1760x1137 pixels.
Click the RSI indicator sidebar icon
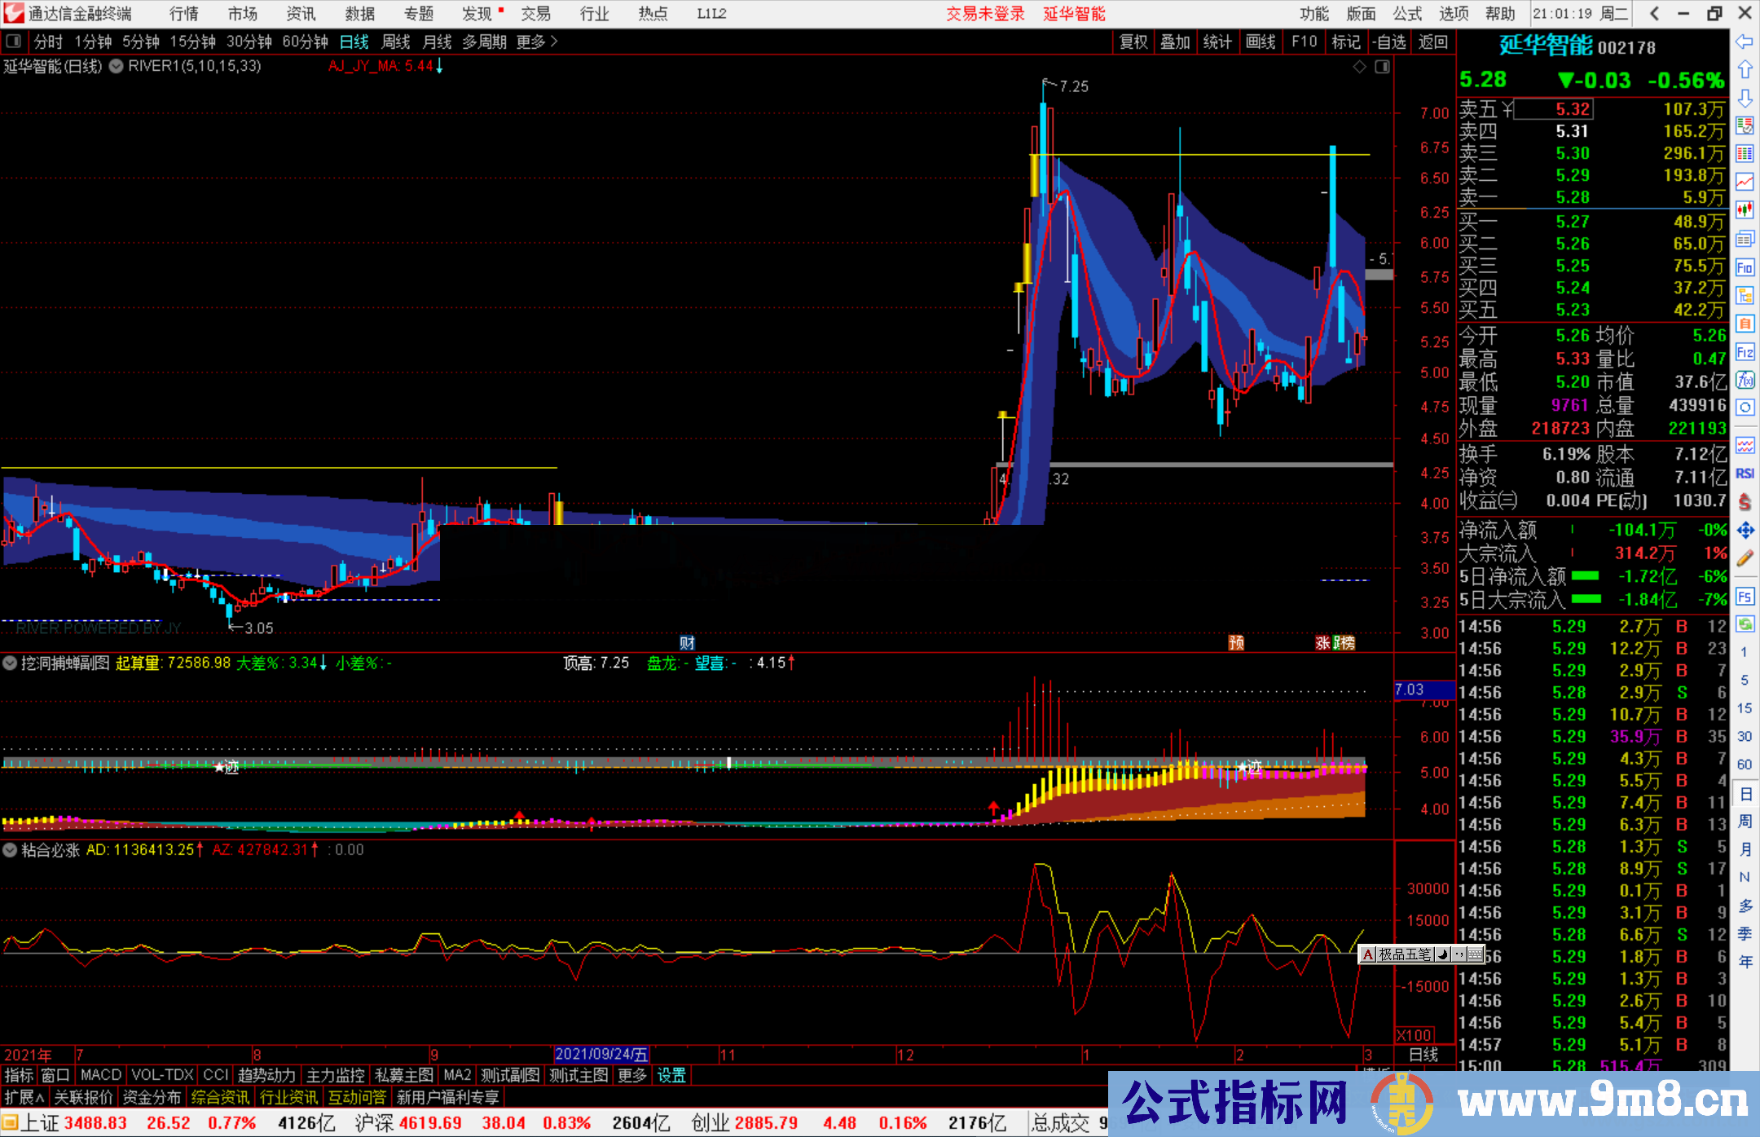tap(1745, 474)
